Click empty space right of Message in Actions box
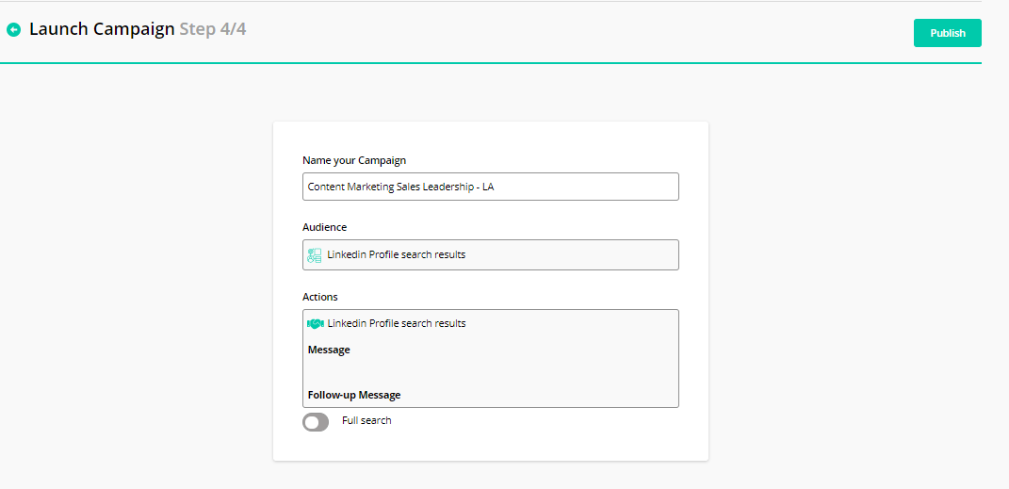Screen dimensions: 1009x489 point(518,350)
